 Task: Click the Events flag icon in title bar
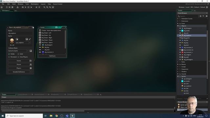(56, 27)
